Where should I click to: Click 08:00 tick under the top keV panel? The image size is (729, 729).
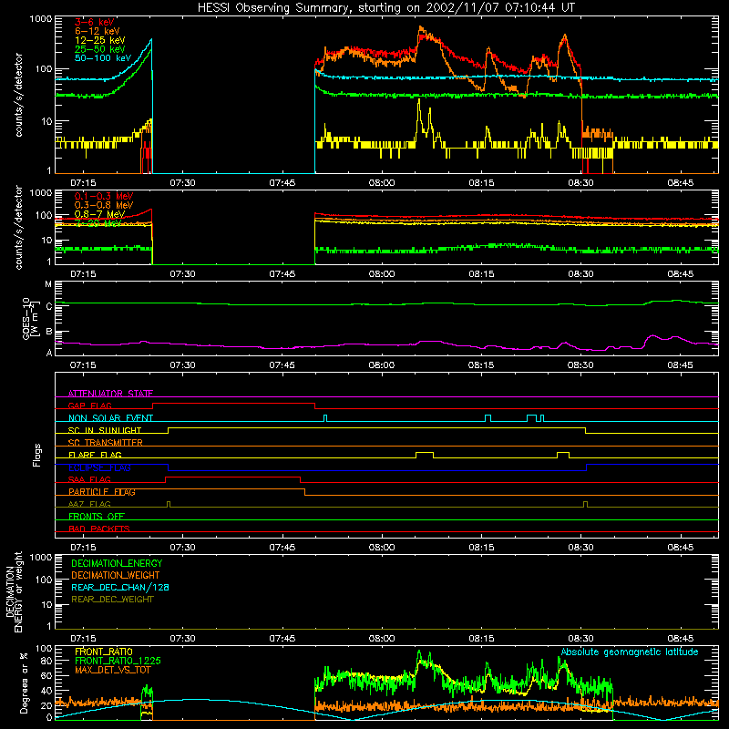click(382, 183)
